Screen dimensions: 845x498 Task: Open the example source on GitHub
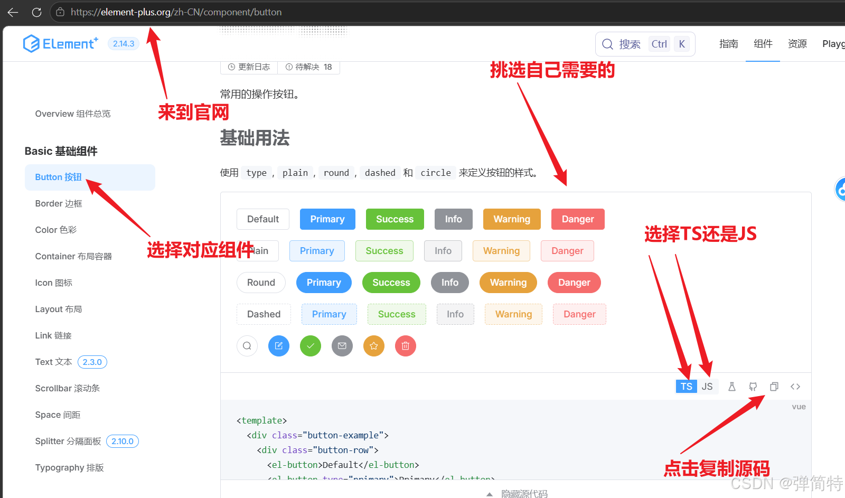tap(753, 387)
